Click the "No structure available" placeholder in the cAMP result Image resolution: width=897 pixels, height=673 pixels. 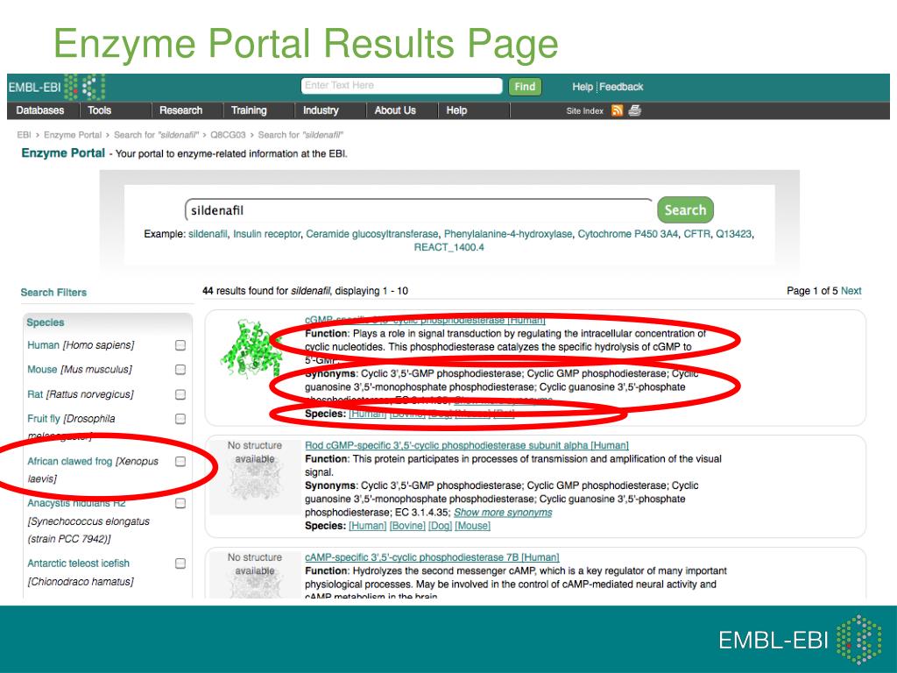pyautogui.click(x=255, y=575)
